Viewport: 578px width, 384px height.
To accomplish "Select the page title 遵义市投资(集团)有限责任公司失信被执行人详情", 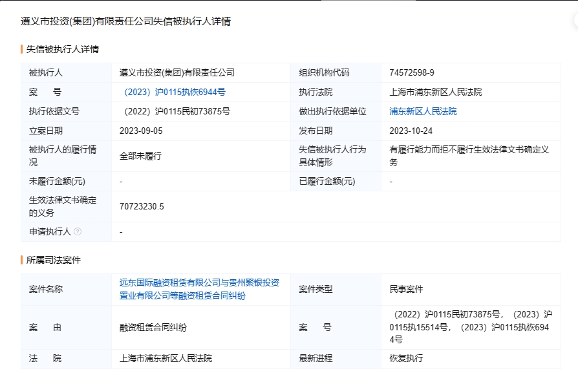I will tap(125, 21).
